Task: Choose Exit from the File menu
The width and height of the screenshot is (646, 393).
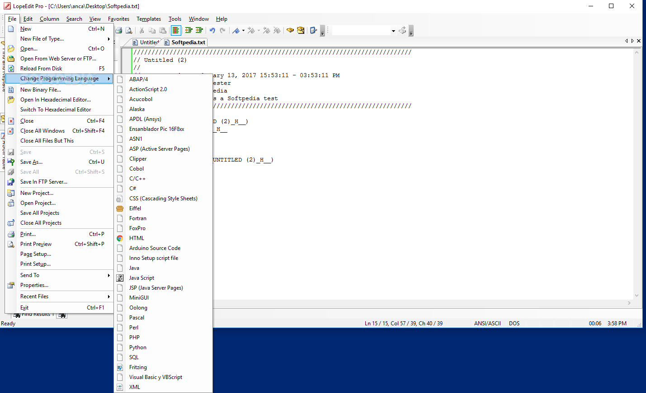Action: pyautogui.click(x=59, y=308)
